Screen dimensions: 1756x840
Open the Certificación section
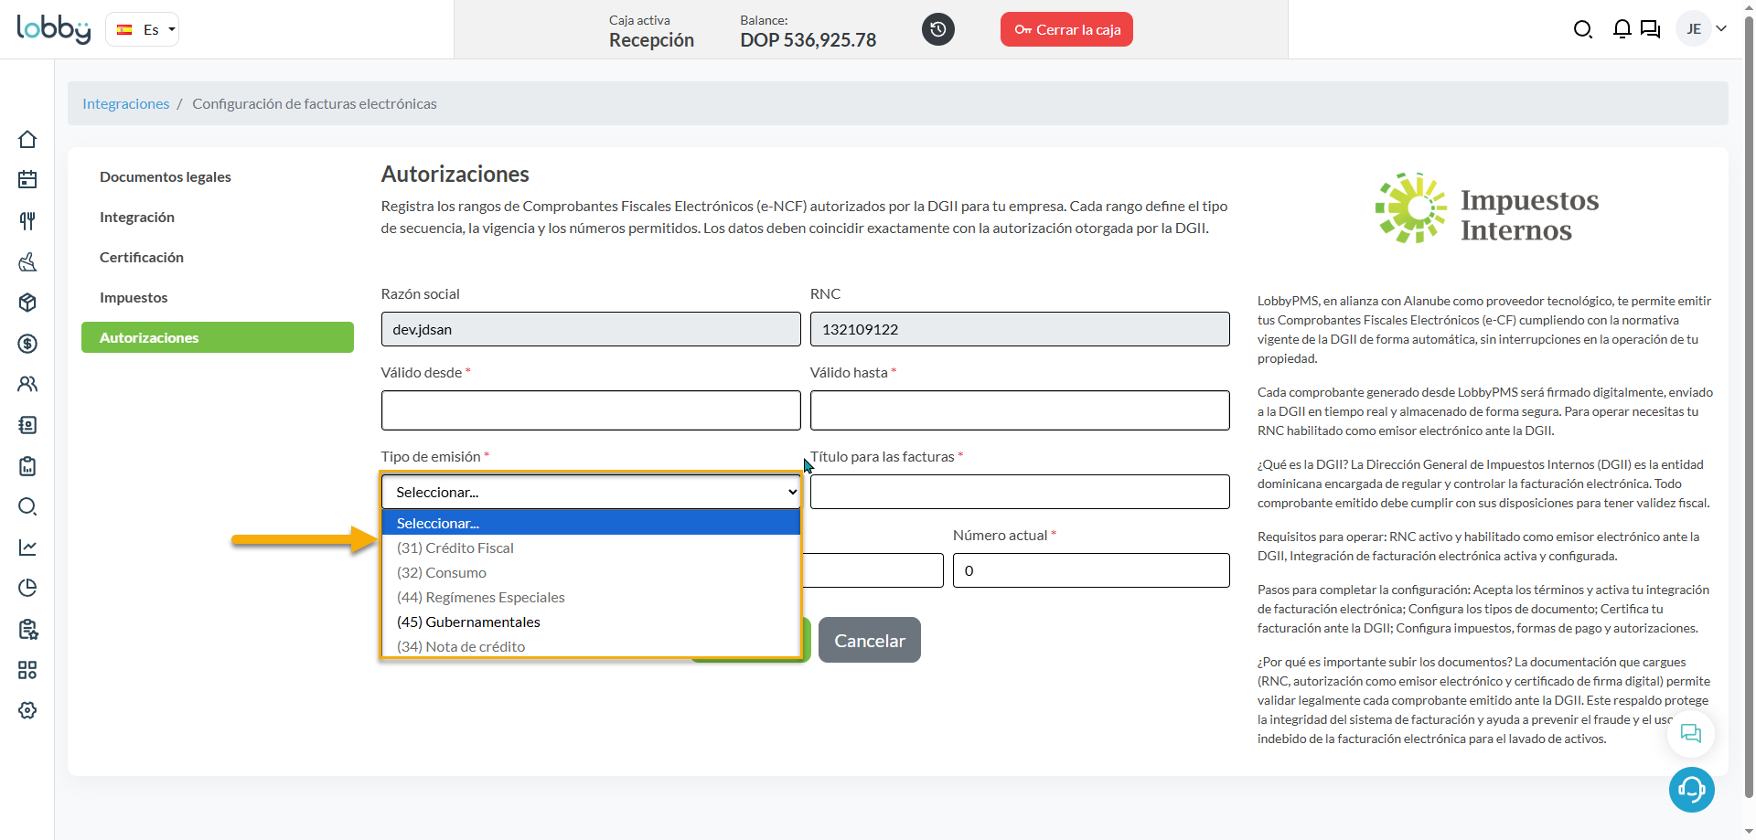[142, 257]
